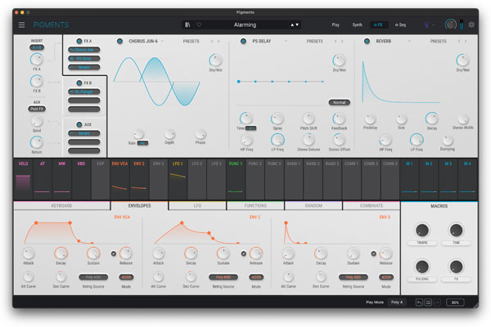Switch to the Play view
491x327 pixels.
point(336,25)
